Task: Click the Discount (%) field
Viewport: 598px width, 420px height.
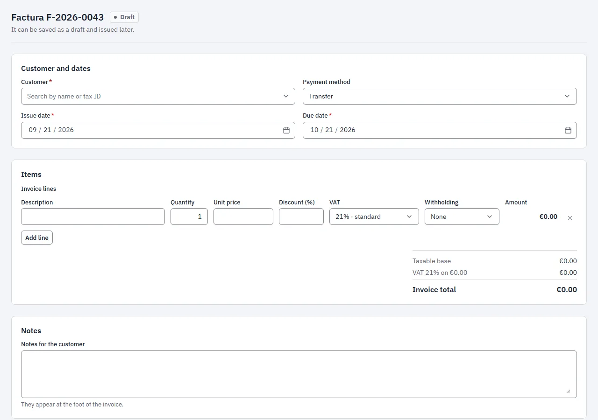Action: [301, 217]
